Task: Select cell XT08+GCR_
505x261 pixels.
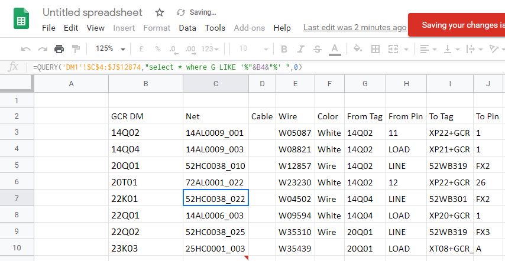Action: (450, 248)
